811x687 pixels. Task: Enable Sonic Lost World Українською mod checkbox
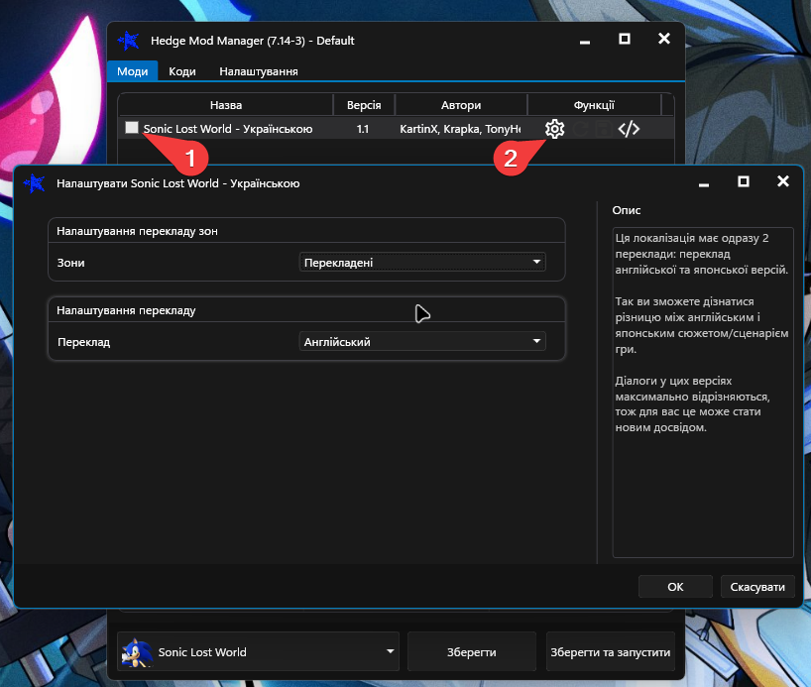132,127
